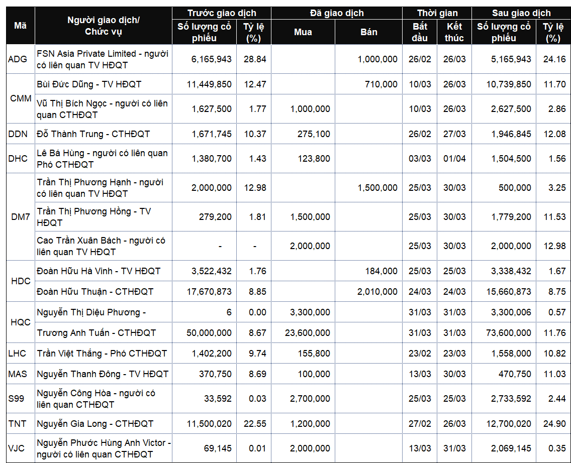Image resolution: width=571 pixels, height=463 pixels.
Task: Click the "Thời gian" header group
Action: point(437,13)
